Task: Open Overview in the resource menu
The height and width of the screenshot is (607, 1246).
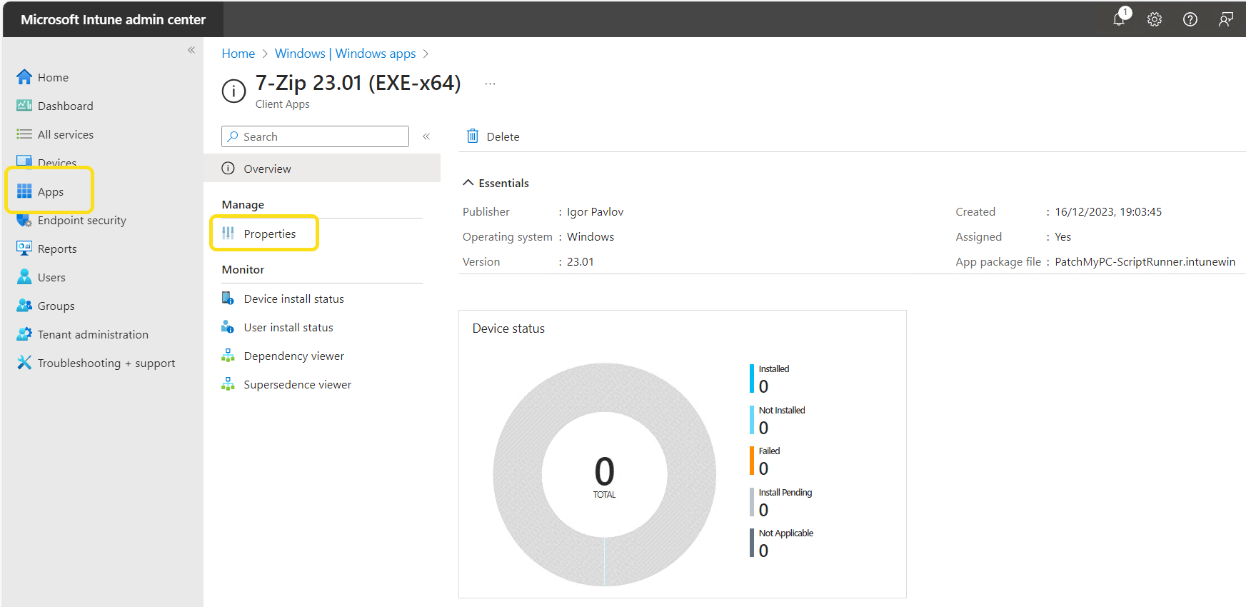Action: 322,169
